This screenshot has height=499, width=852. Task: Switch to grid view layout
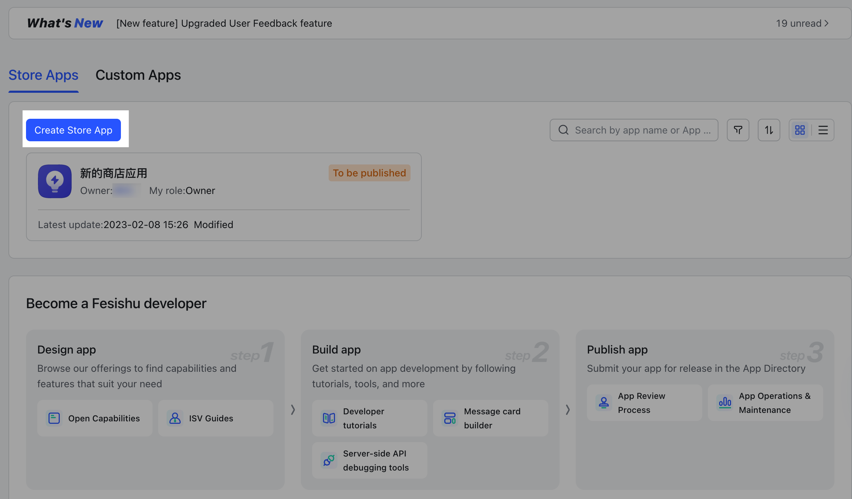(x=800, y=130)
